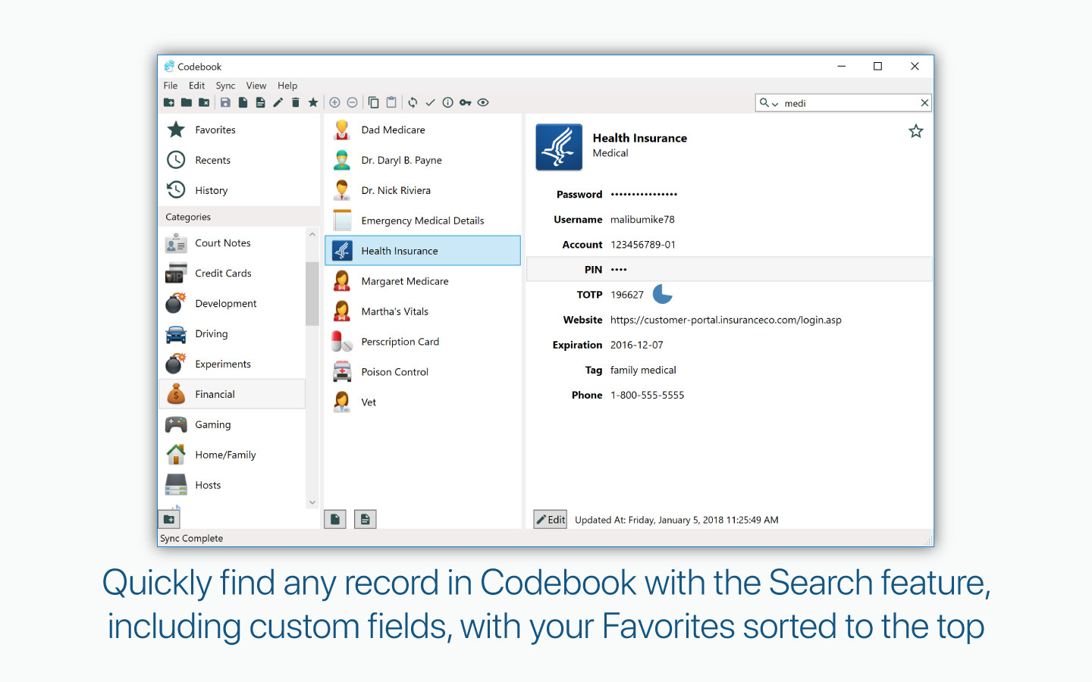This screenshot has height=682, width=1092.
Task: Open the Dad Medicare entry
Action: 423,130
